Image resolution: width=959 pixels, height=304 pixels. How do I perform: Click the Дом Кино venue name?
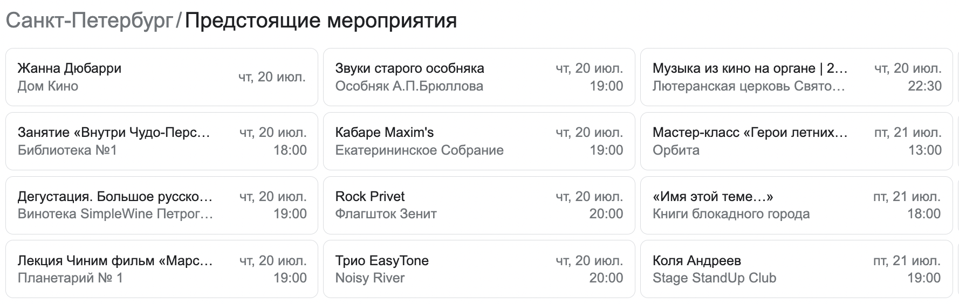coord(48,86)
